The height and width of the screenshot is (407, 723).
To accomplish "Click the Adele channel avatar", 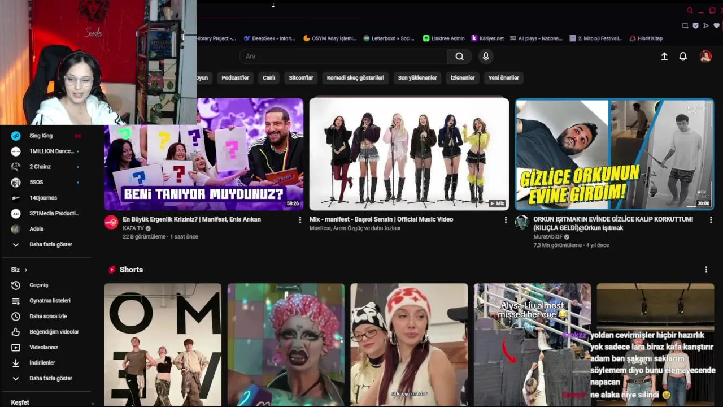I will pyautogui.click(x=16, y=229).
